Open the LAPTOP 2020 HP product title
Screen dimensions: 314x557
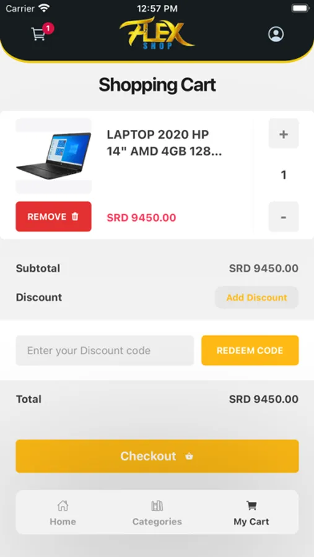pos(164,144)
